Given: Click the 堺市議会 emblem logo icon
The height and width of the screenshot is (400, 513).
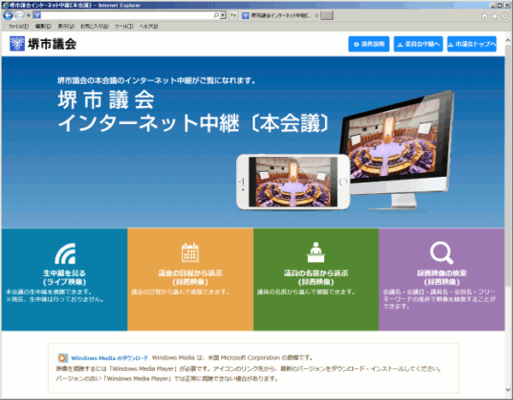Looking at the screenshot, I should coord(17,44).
